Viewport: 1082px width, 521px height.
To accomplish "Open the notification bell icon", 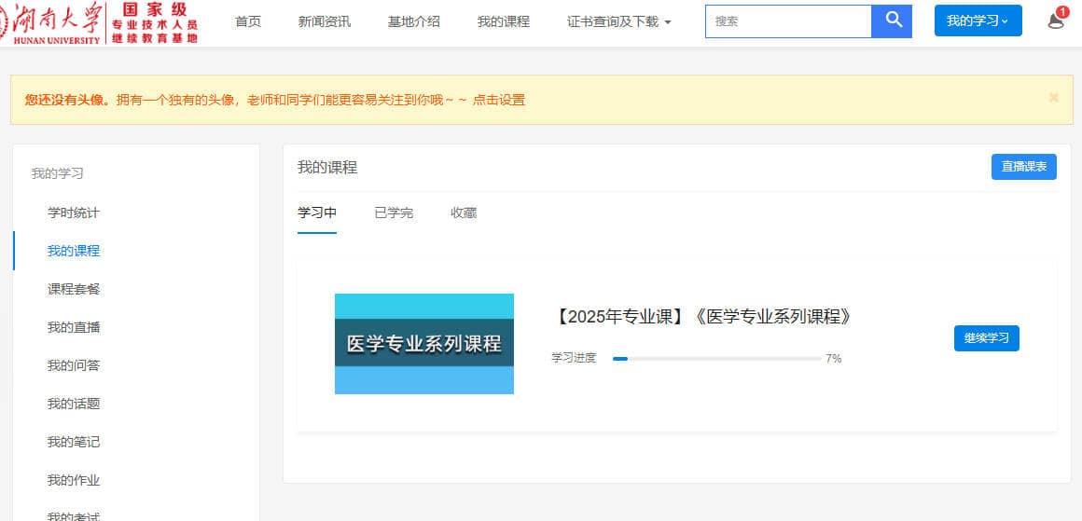I will click(x=1056, y=21).
